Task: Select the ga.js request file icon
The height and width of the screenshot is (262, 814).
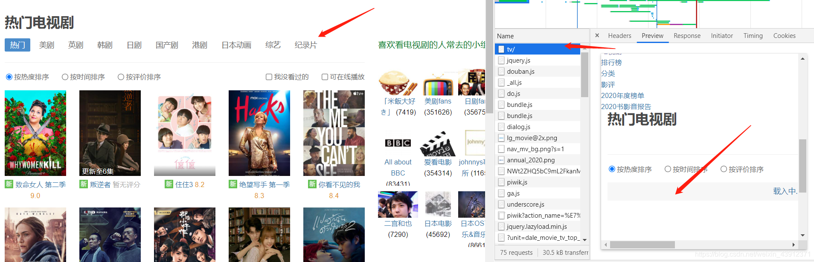Action: (501, 193)
